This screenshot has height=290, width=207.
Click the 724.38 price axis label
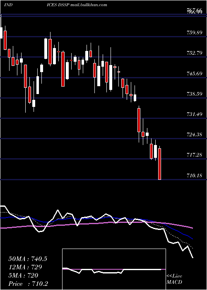(194, 135)
